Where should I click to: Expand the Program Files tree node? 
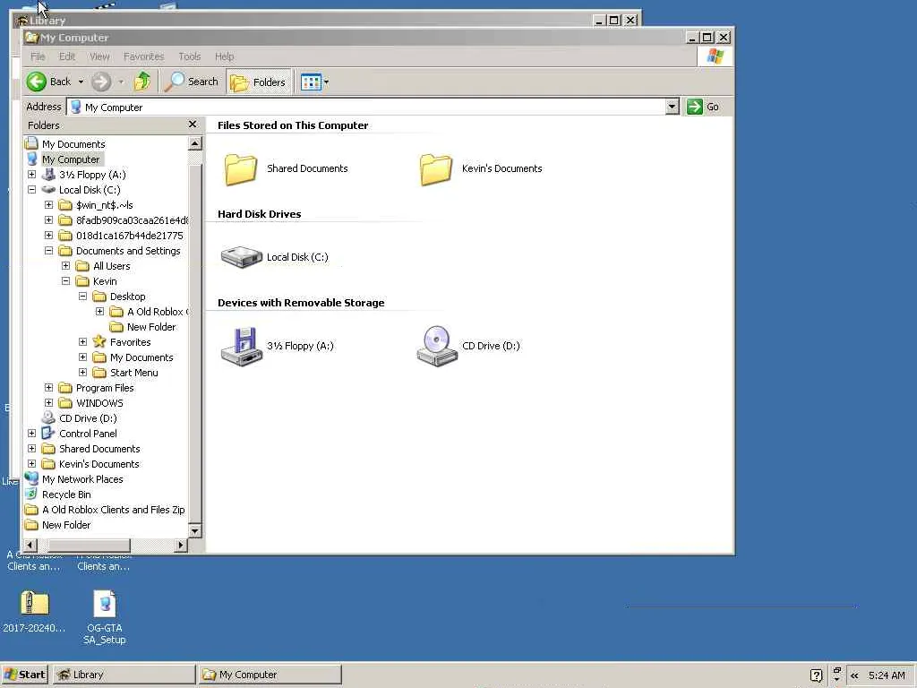(48, 387)
